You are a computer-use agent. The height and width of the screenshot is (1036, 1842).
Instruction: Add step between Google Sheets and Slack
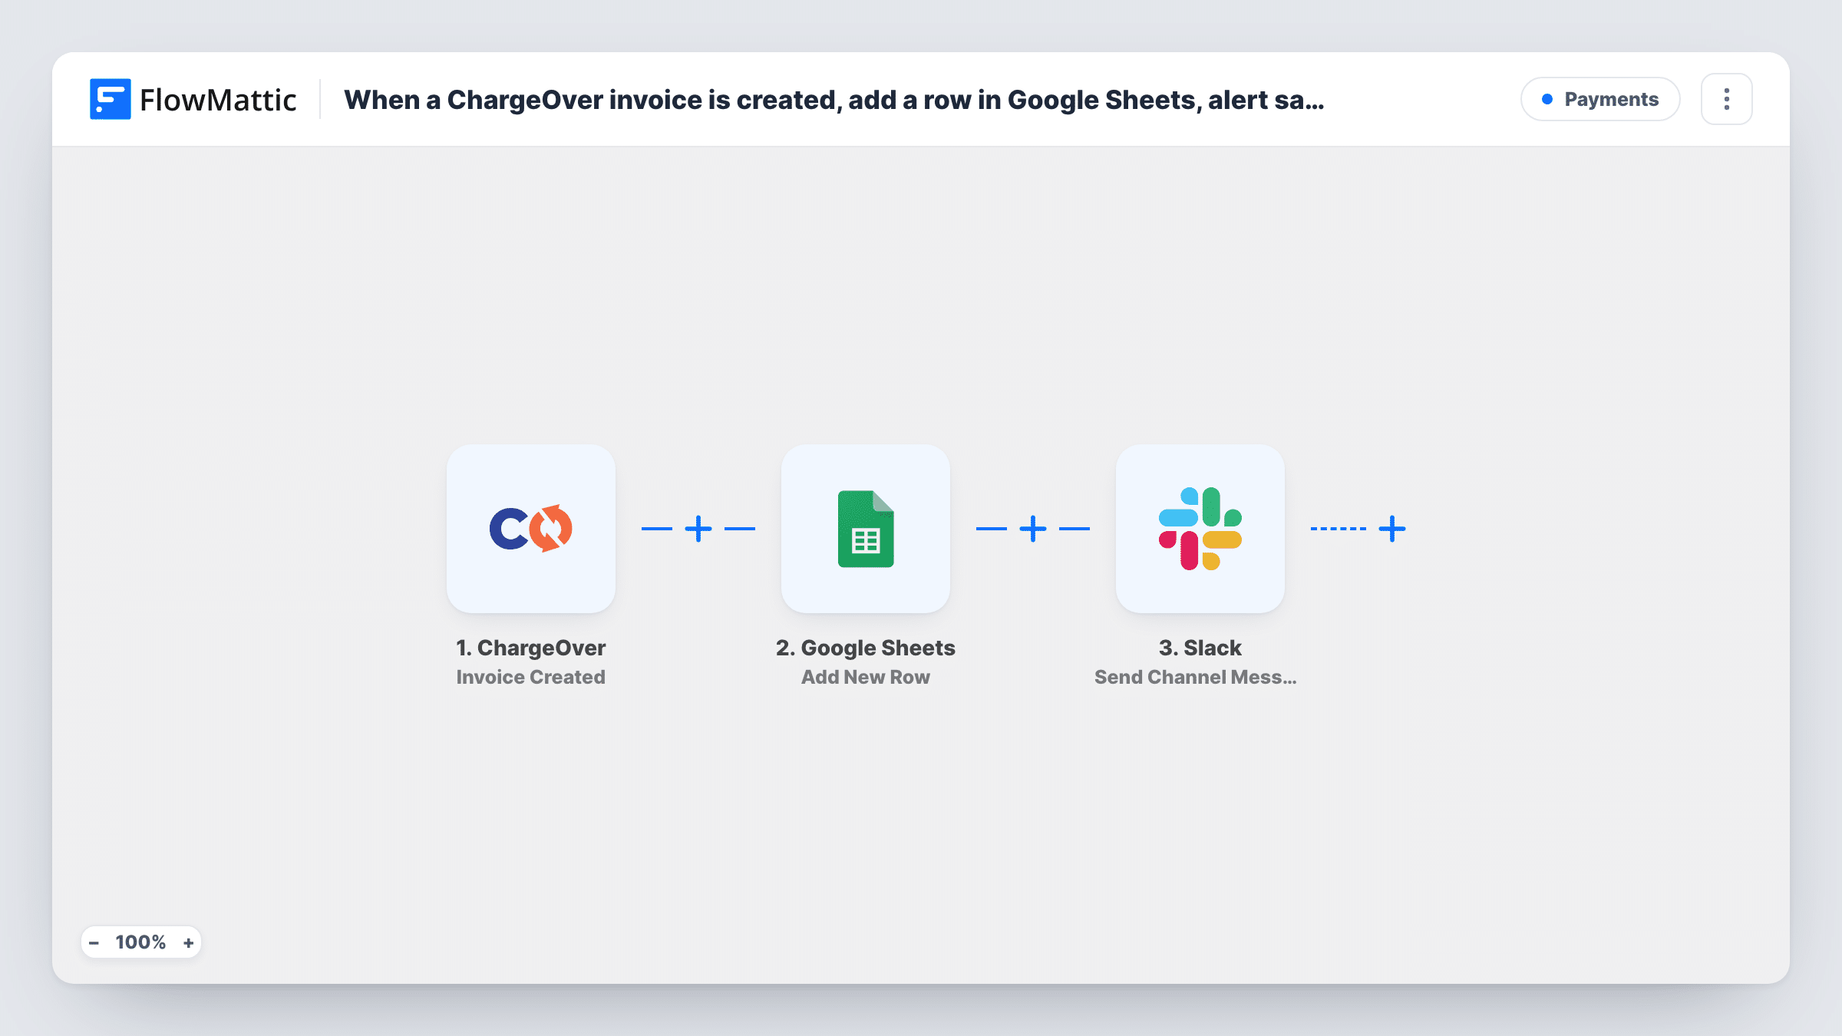point(1033,529)
